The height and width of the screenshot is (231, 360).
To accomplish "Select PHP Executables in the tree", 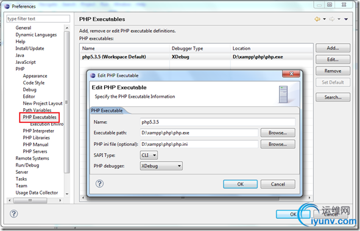I will tap(40, 117).
